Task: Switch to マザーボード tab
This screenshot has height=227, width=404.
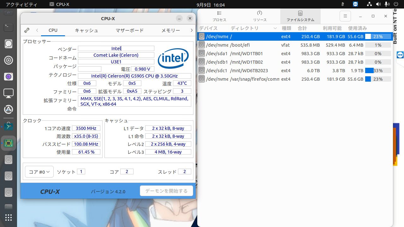Action: 129,30
